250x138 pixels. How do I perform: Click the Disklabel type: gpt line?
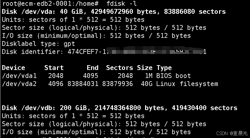coord(39,44)
